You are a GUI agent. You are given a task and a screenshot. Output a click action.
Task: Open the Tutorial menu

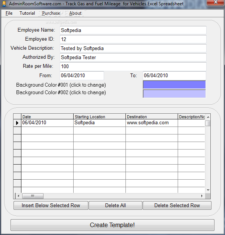(27, 13)
